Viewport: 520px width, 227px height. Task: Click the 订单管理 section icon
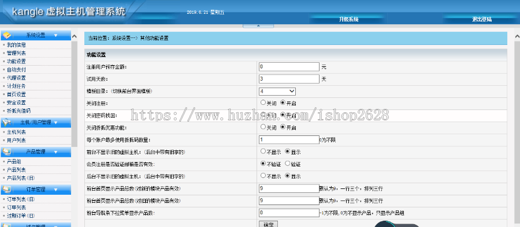coord(7,190)
